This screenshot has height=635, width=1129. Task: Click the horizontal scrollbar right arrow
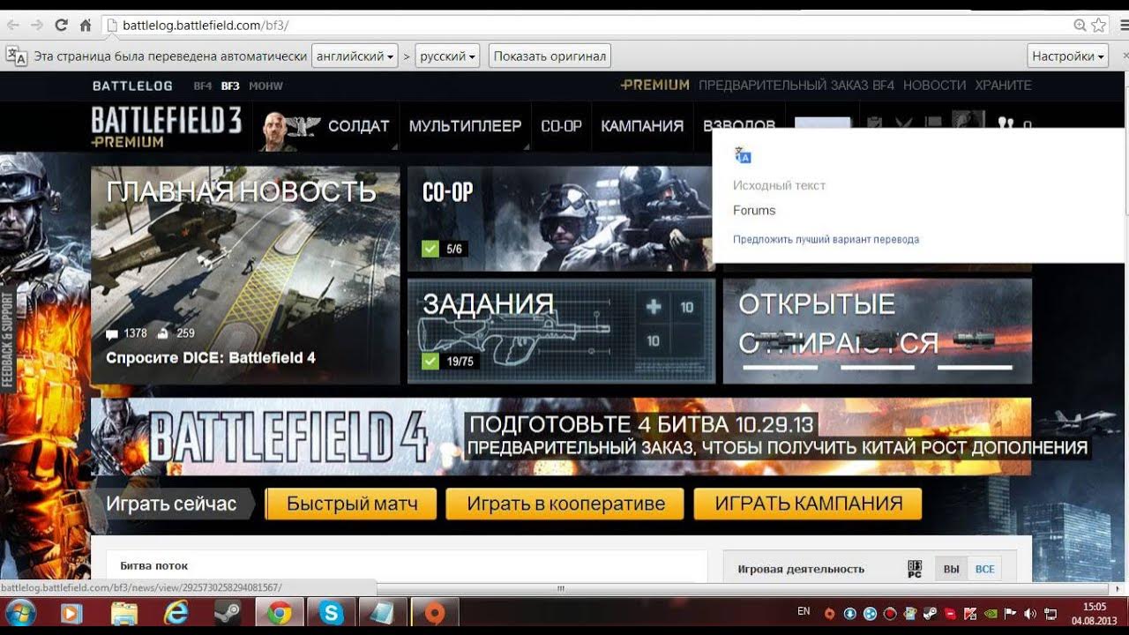coord(1116,589)
